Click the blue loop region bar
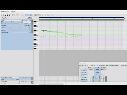Screen dimensions: 127x95 click(81, 17)
